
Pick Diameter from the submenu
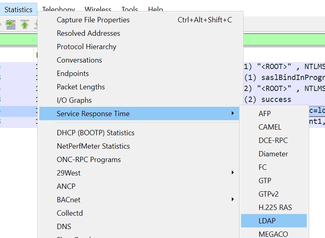click(274, 154)
